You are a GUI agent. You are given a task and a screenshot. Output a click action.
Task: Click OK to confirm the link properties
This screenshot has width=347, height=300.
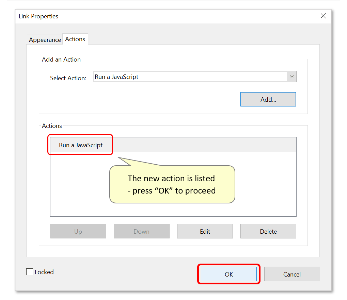(228, 274)
